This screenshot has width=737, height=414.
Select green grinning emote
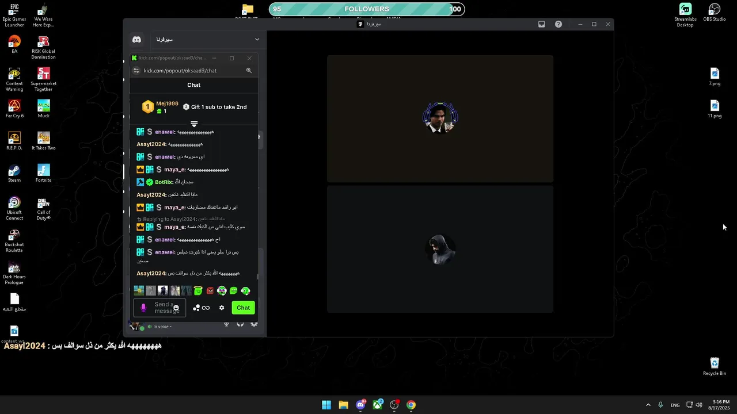point(234,291)
